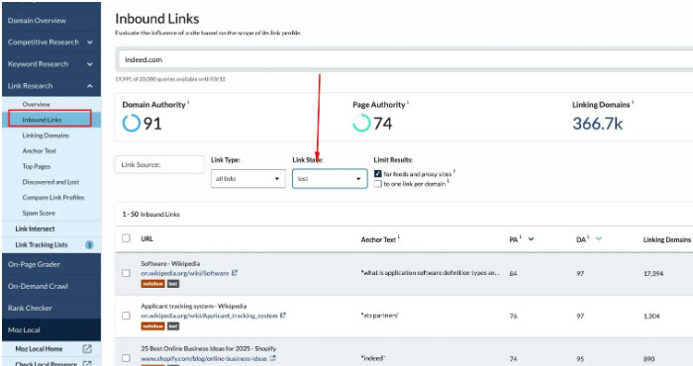The image size is (693, 366).
Task: Open external link icon for Applicant tracking system URL
Action: click(x=283, y=316)
